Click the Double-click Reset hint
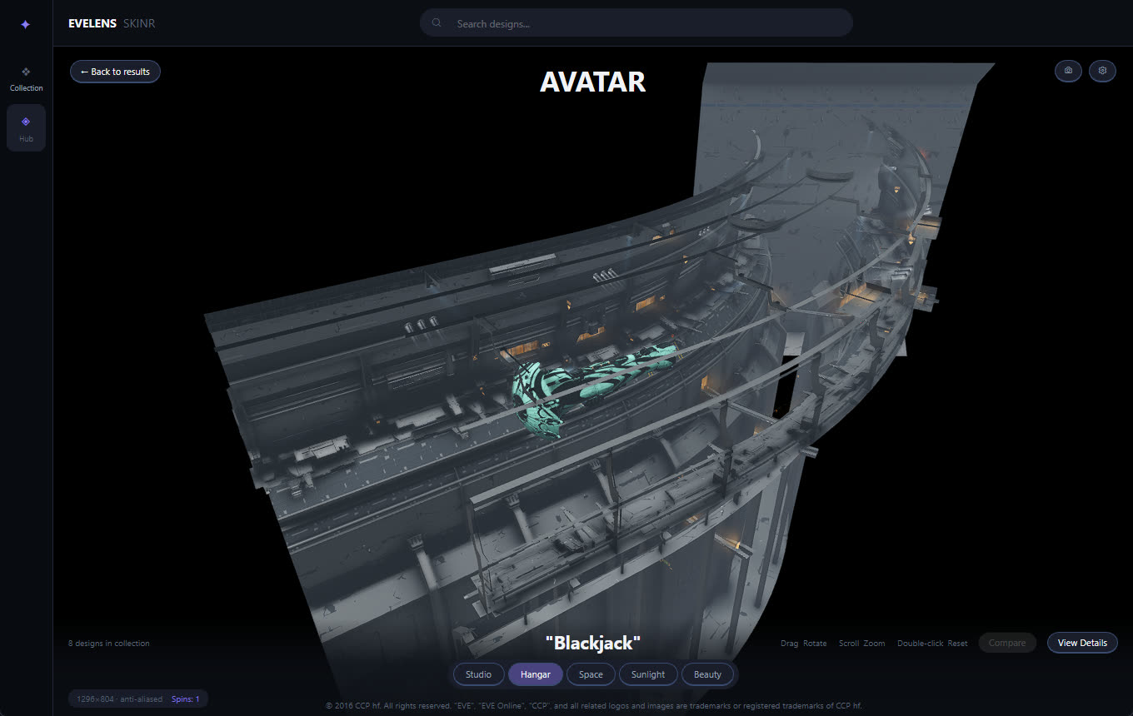The image size is (1133, 716). pyautogui.click(x=932, y=644)
